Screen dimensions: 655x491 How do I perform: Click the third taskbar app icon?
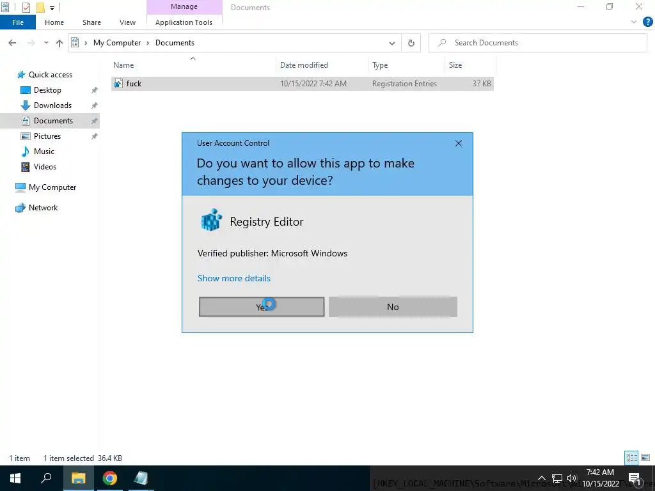tap(141, 478)
